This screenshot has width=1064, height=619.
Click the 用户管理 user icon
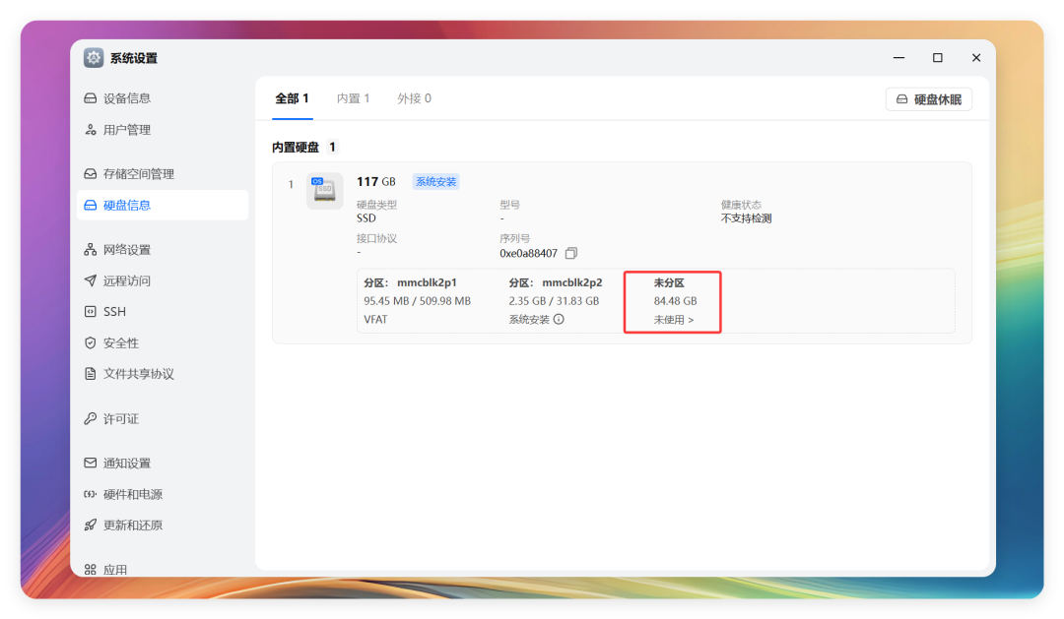(x=91, y=130)
